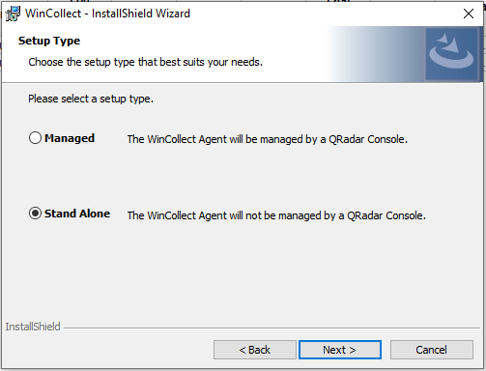Click the "WinCollect - InstallShield Wizard" title text
486x371 pixels.
[x=107, y=14]
